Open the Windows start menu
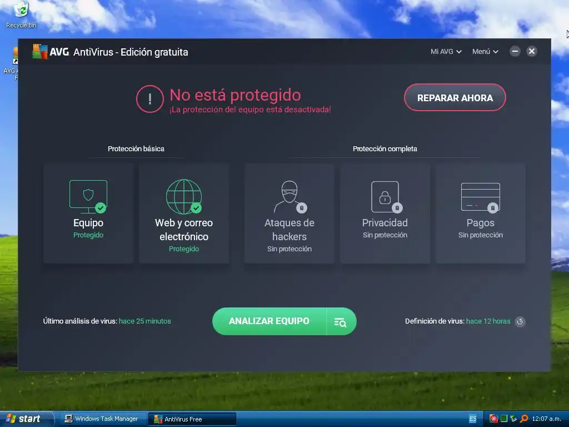 27,419
